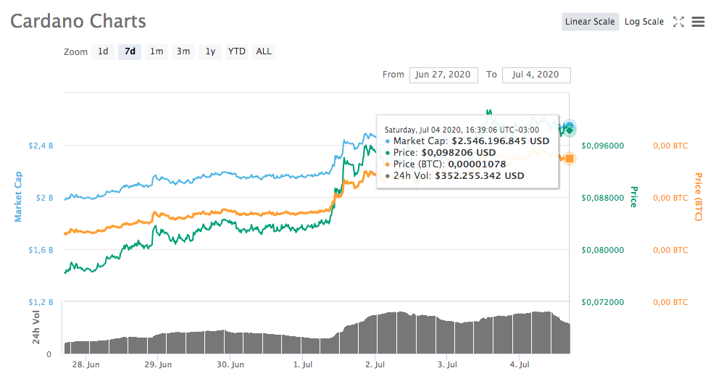Switch to Log Scale
Image resolution: width=721 pixels, height=376 pixels.
(643, 22)
